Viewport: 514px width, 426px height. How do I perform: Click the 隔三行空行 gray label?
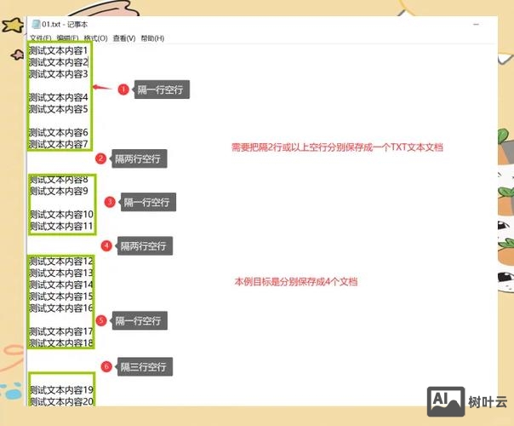(x=146, y=367)
